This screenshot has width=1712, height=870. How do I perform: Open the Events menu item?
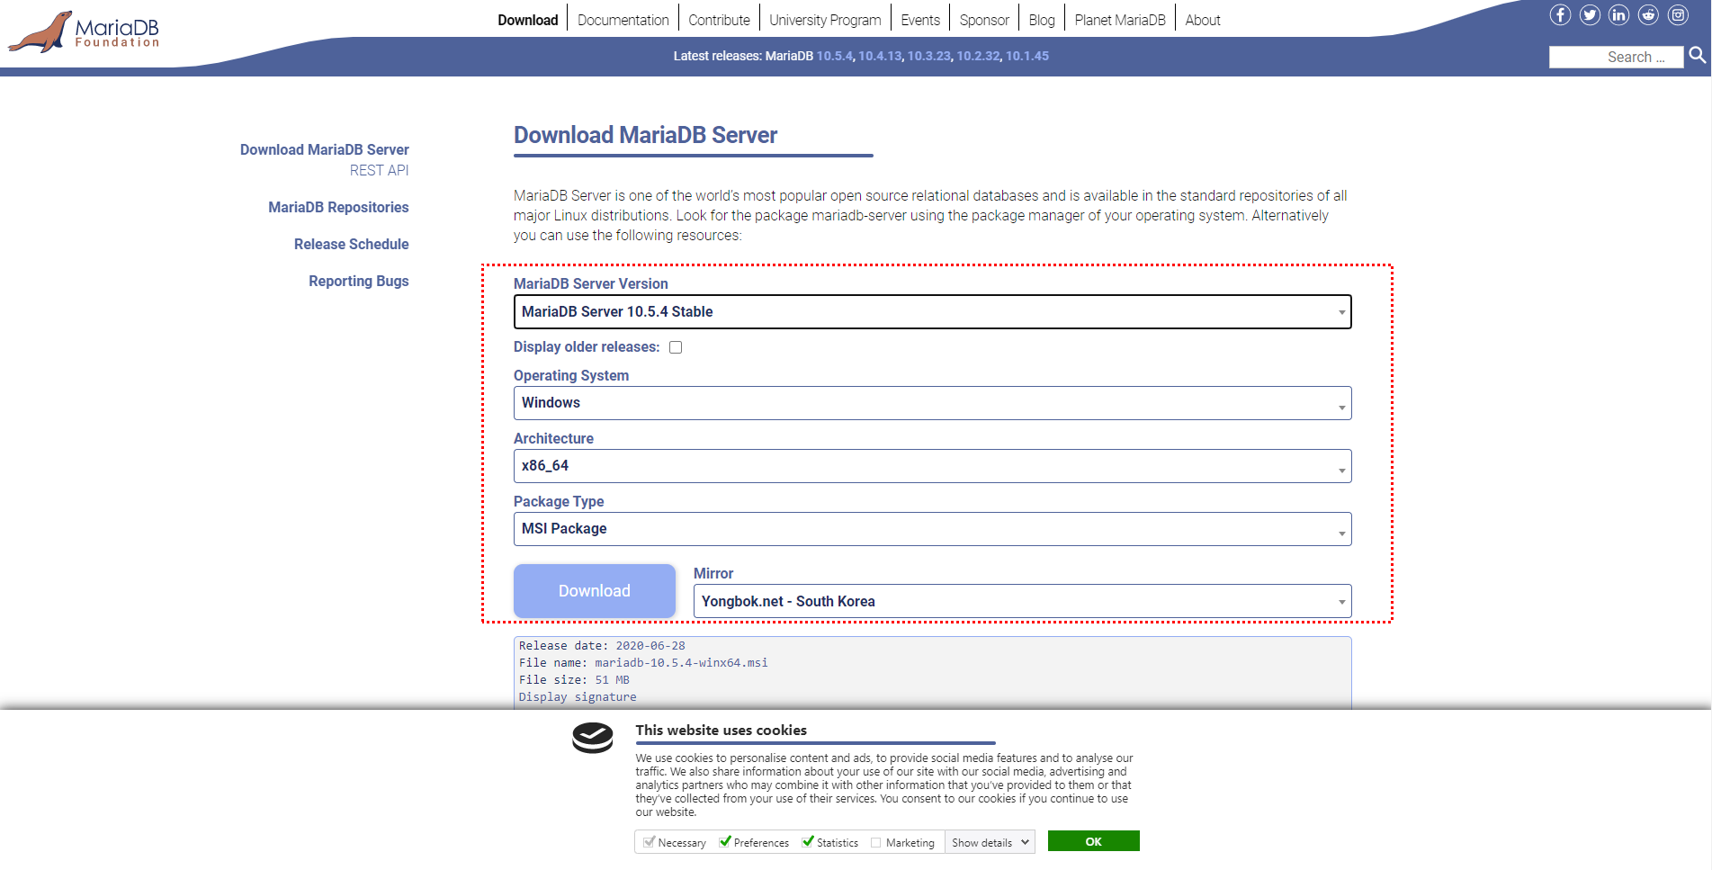(920, 20)
